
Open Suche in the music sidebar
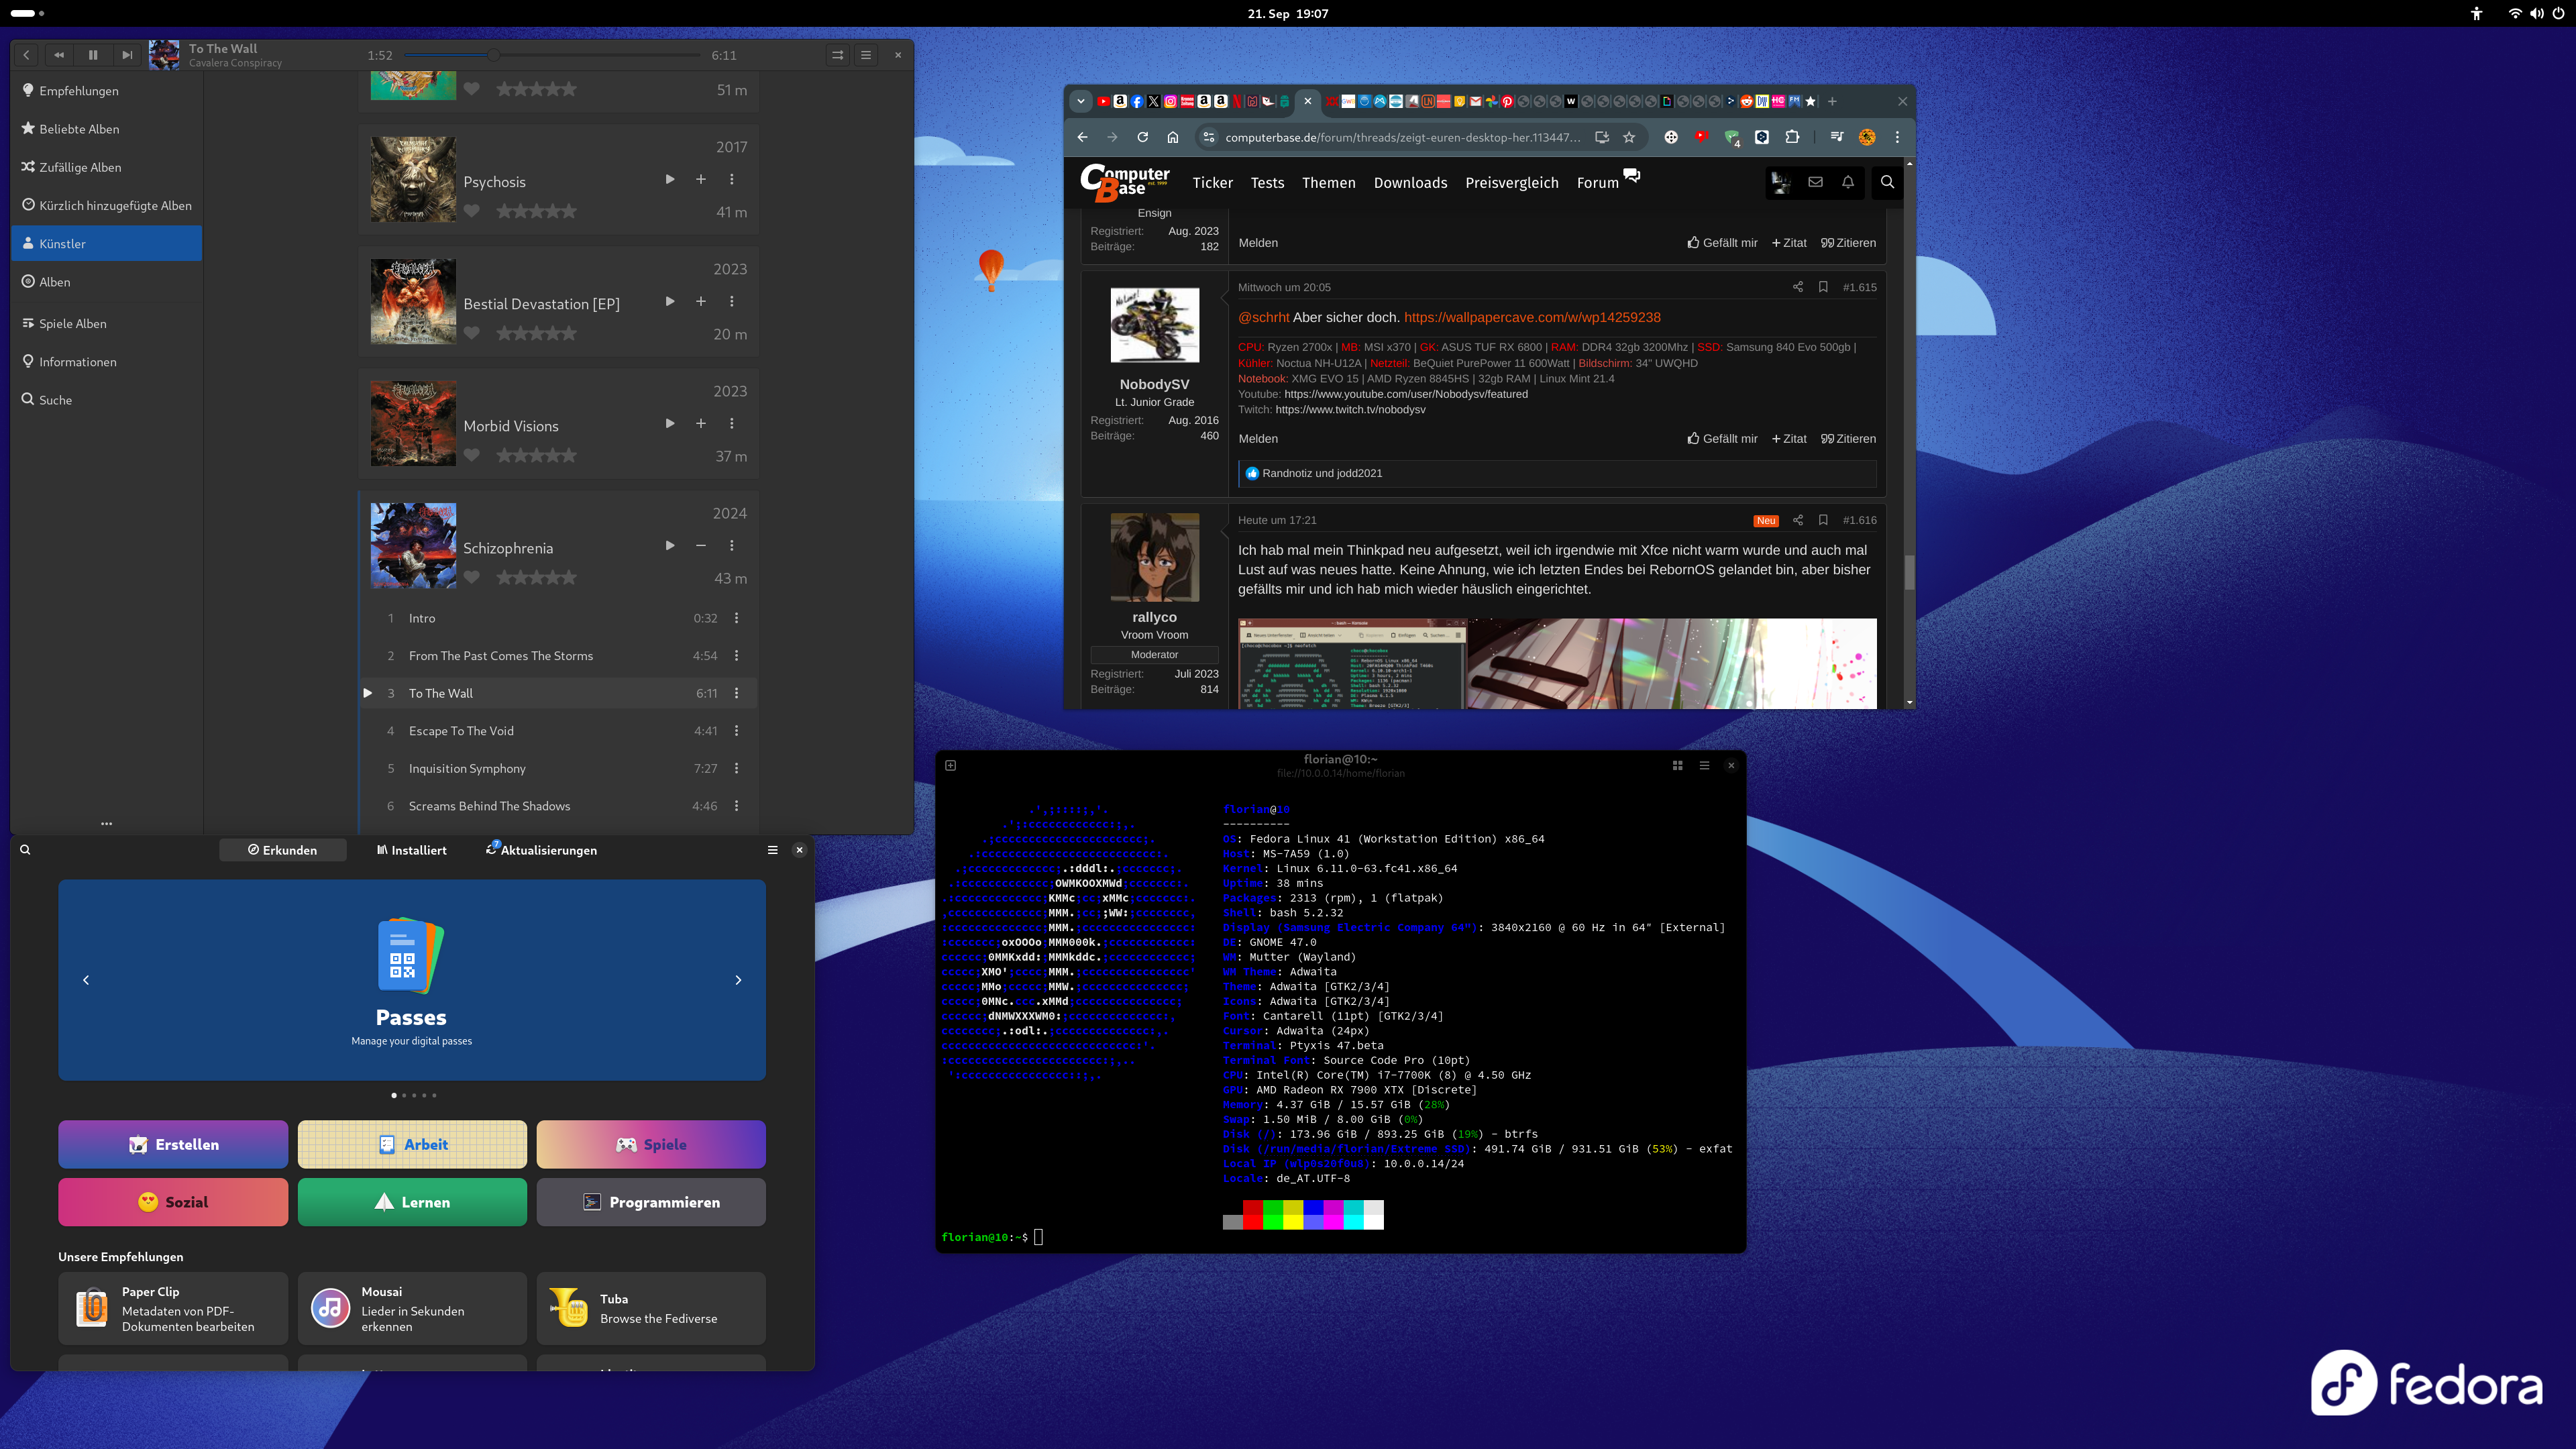(55, 400)
